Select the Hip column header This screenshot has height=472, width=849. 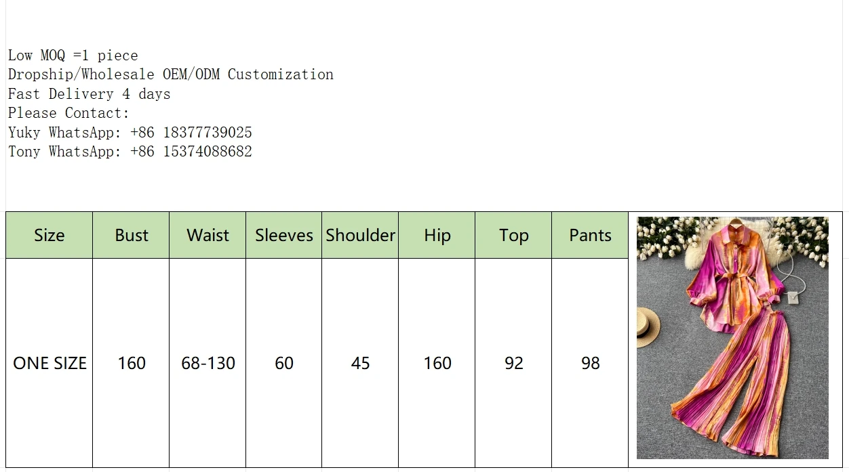tap(437, 235)
